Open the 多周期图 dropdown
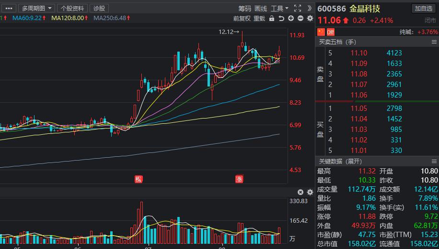Screen dimensions: 439x249 (37, 9)
